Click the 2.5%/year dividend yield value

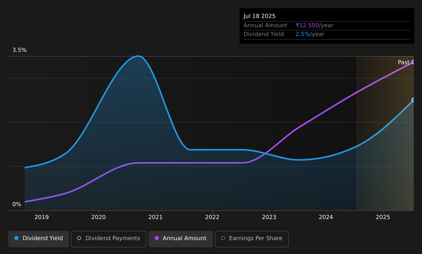pos(310,34)
